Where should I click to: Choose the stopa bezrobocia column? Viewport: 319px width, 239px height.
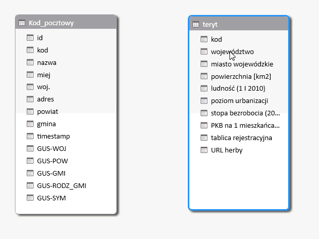point(245,113)
